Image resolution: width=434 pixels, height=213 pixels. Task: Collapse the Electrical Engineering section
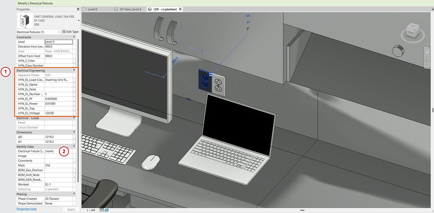tap(74, 70)
